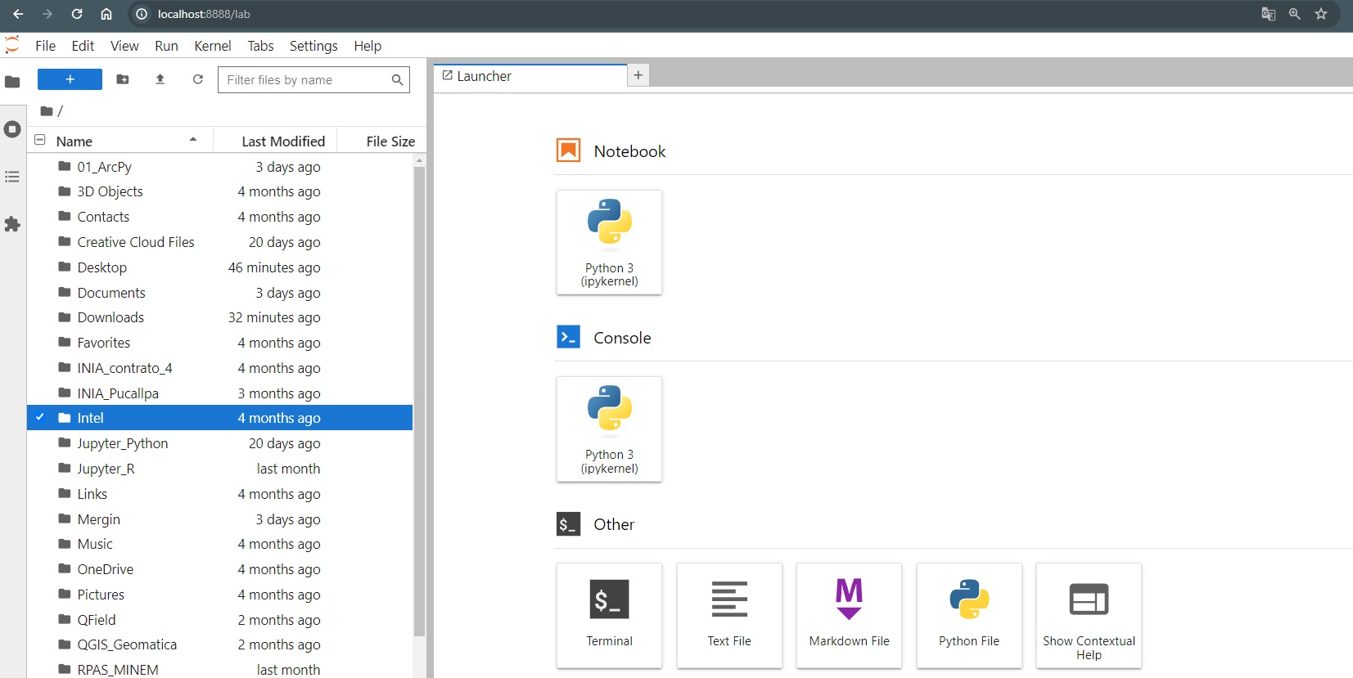Select the OneDrive folder
1353x678 pixels.
[x=219, y=569]
